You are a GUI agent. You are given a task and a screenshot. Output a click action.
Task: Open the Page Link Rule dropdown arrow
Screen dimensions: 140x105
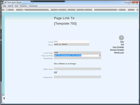click(x=99, y=56)
